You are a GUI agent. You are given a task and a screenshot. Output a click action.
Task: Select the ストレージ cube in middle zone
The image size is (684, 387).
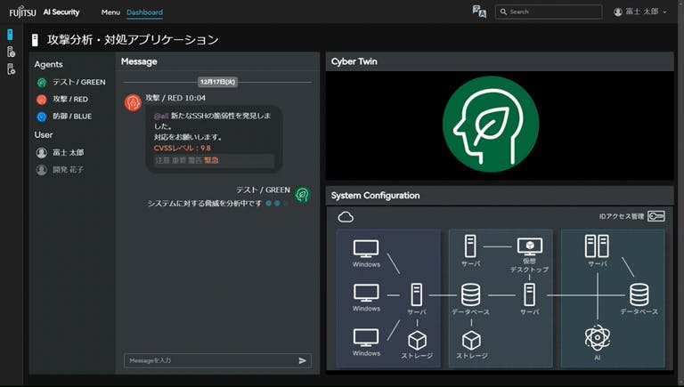pos(471,341)
